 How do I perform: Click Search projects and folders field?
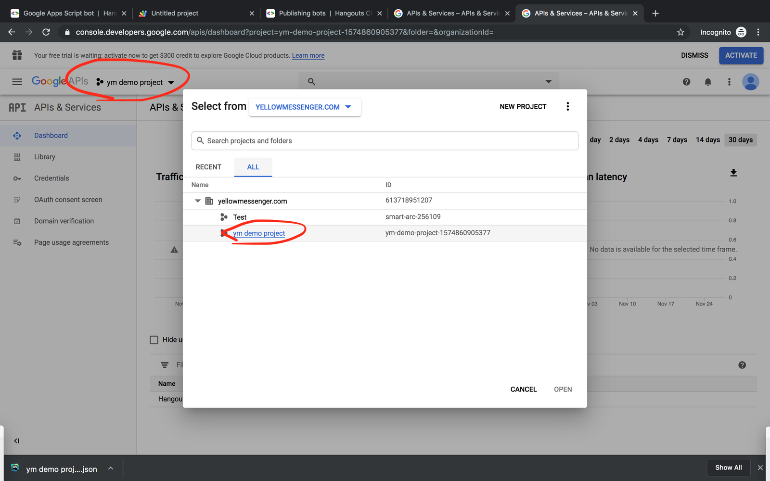click(x=385, y=141)
